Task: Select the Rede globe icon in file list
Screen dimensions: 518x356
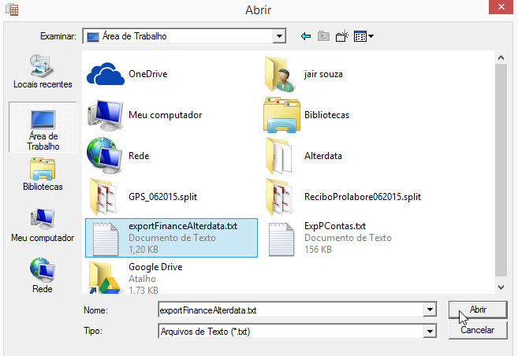Action: coord(104,155)
